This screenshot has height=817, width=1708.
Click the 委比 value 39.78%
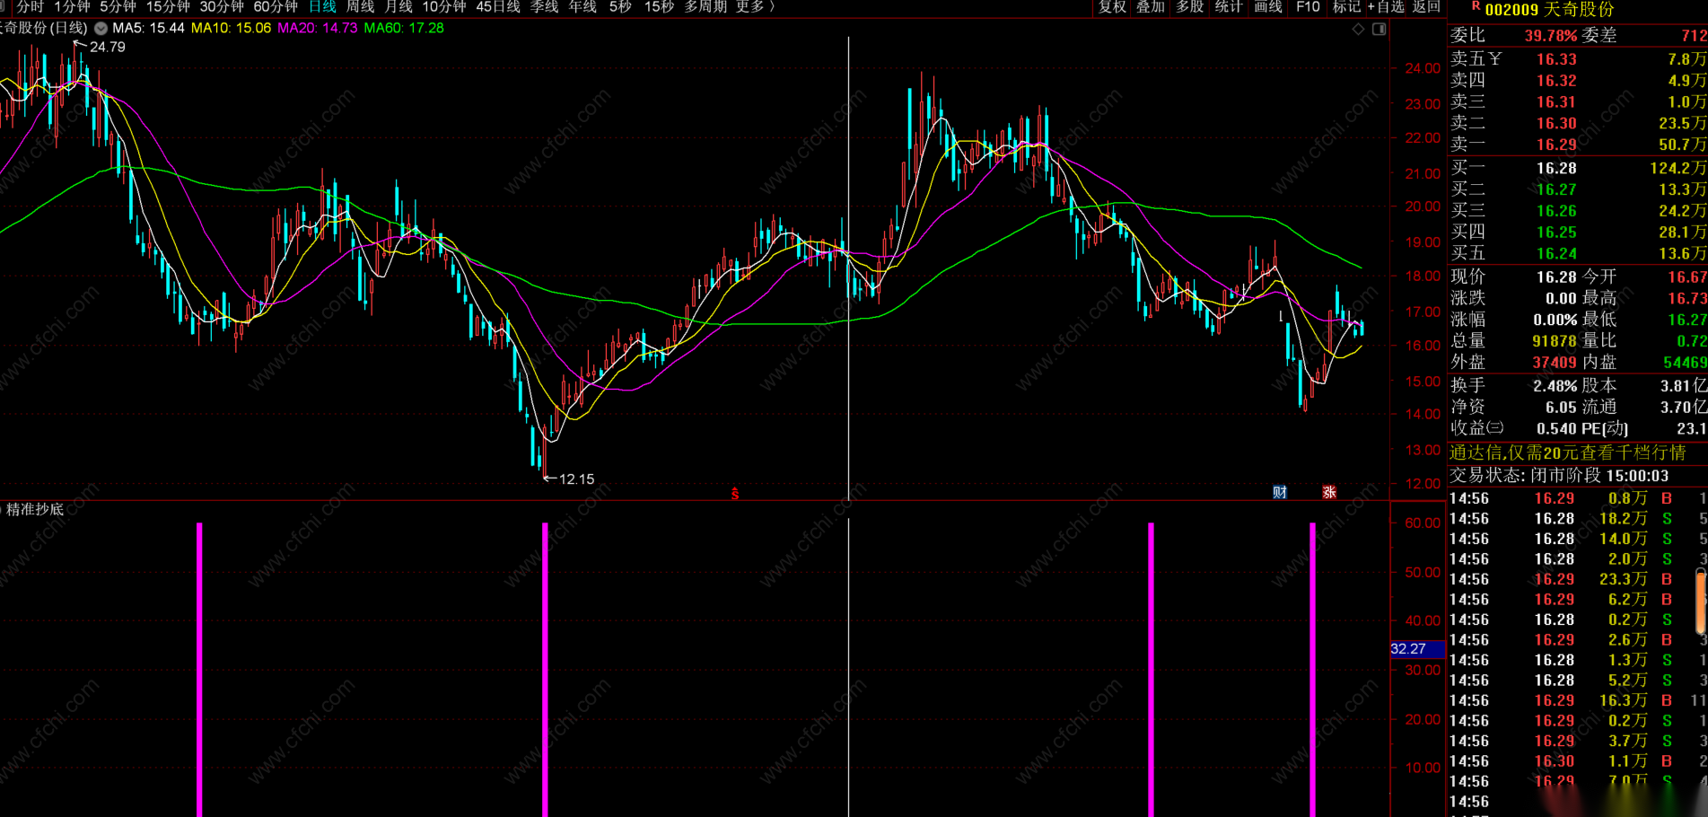1550,36
